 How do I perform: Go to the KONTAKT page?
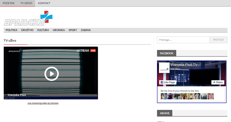(x=44, y=3)
